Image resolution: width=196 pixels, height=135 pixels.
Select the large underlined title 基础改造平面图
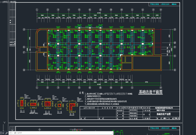coord(151,92)
